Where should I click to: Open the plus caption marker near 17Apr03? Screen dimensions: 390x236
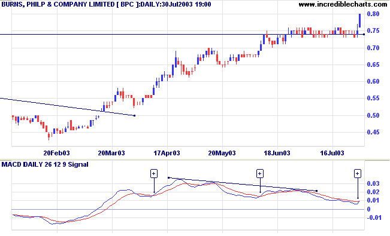point(154,174)
